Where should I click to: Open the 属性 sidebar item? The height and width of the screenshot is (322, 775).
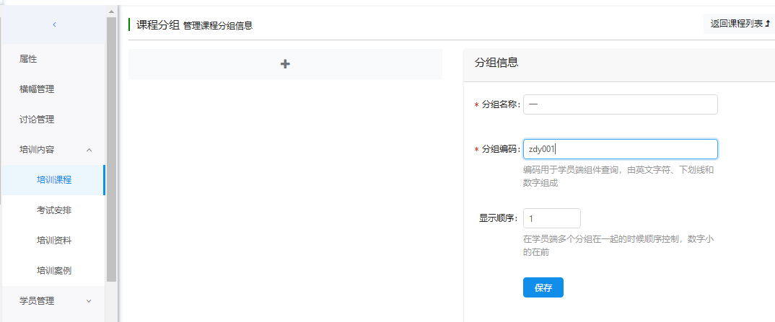[x=28, y=59]
